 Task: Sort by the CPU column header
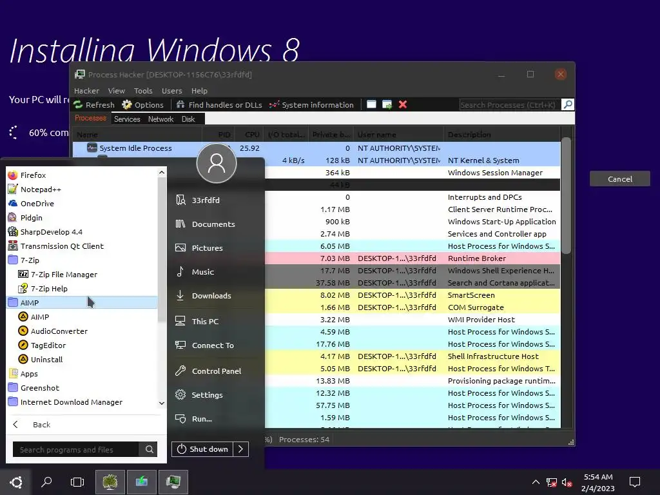tap(252, 135)
